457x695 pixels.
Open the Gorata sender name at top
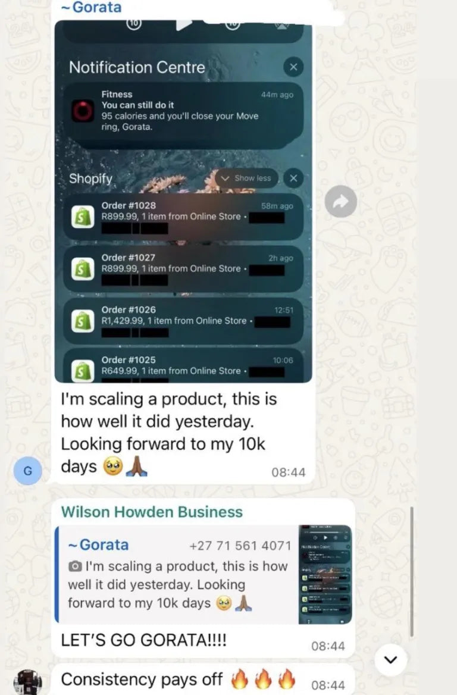coord(91,7)
